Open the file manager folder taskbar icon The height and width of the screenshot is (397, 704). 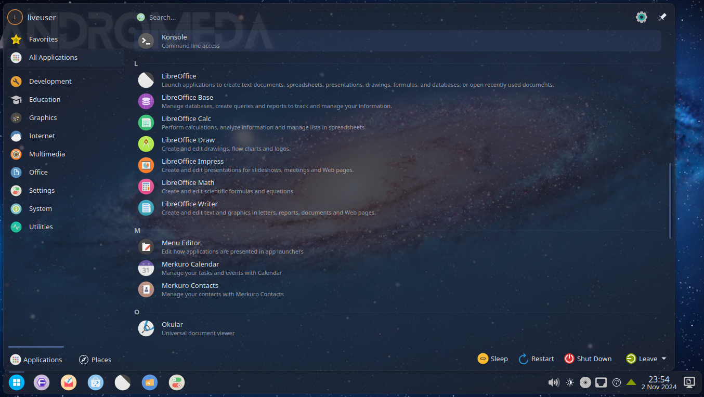(x=150, y=383)
